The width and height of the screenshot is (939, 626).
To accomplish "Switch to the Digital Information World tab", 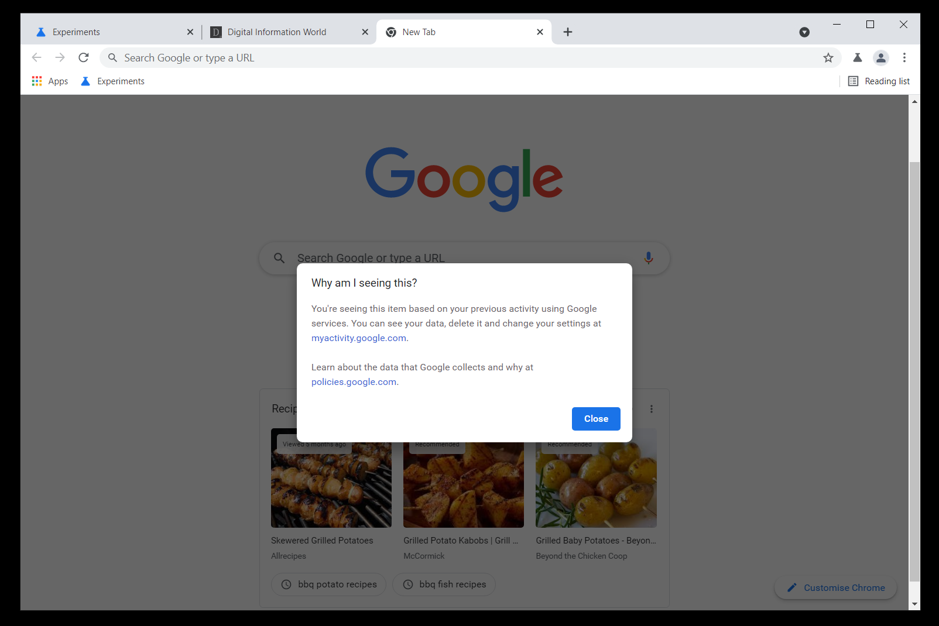I will tap(277, 32).
